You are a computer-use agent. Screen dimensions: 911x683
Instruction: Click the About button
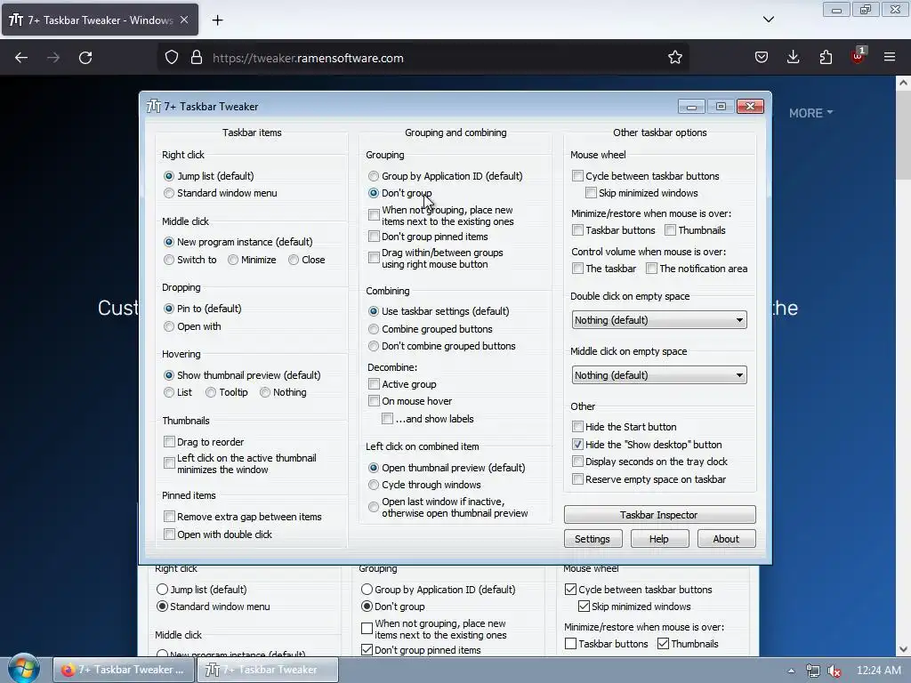[726, 539]
